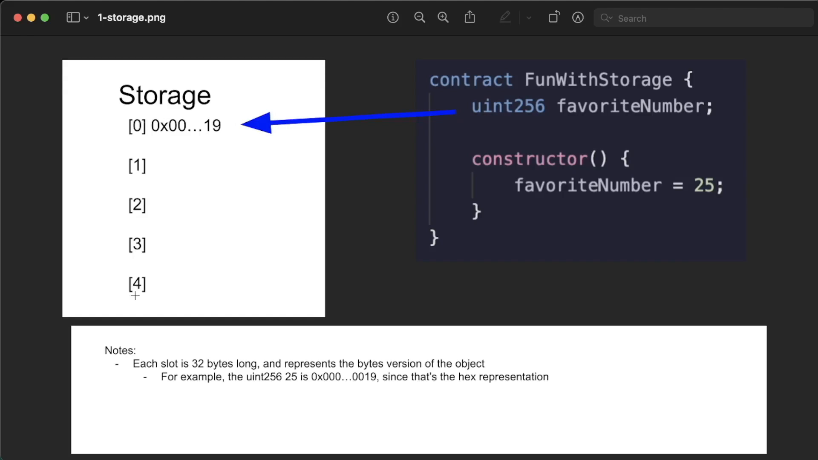Minimize window with yellow button
Image resolution: width=818 pixels, height=460 pixels.
[31, 17]
